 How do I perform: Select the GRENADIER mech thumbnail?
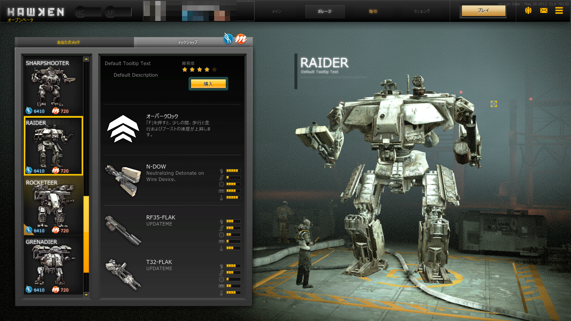coord(54,265)
